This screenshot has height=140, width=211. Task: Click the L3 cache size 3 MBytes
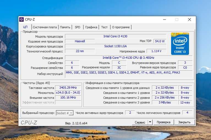coord(165,102)
